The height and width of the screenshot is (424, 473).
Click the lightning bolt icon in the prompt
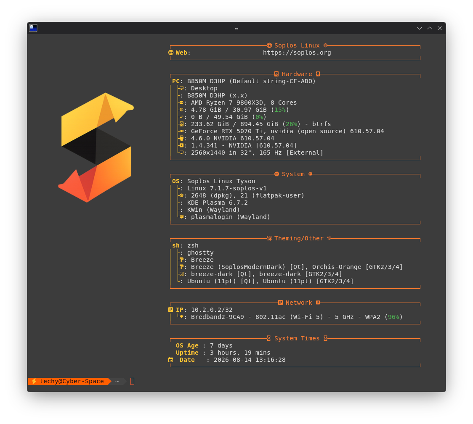click(34, 381)
